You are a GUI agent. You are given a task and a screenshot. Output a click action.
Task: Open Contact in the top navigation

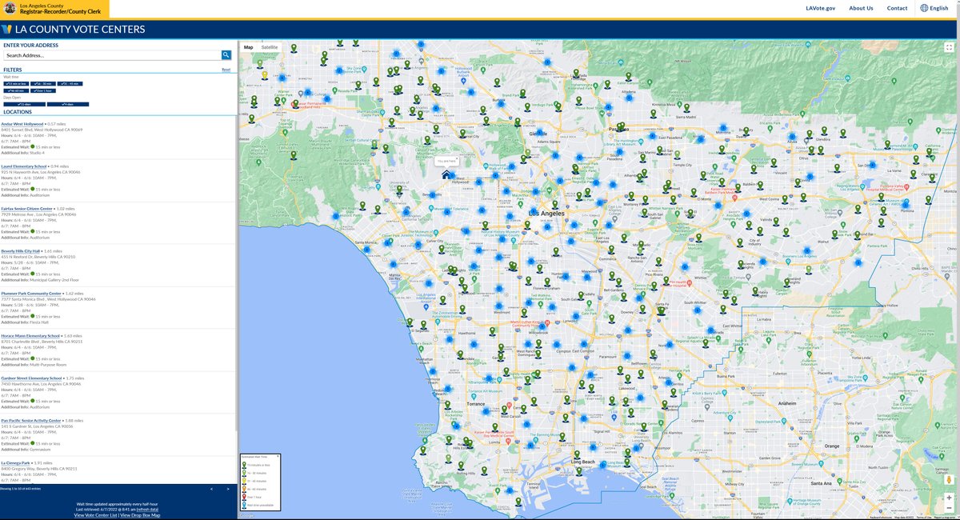click(x=897, y=8)
